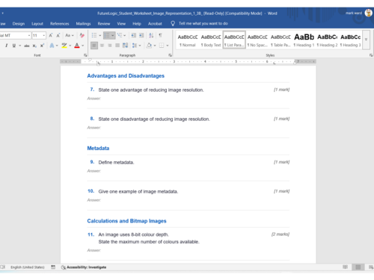Open the Change Case dropdown
374x280 pixels.
[x=70, y=35]
